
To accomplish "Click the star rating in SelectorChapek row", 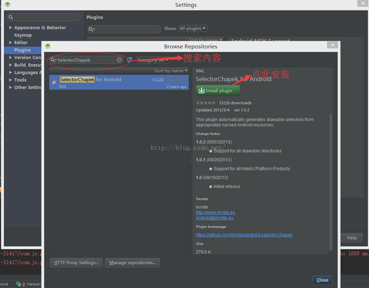I will click(x=177, y=80).
